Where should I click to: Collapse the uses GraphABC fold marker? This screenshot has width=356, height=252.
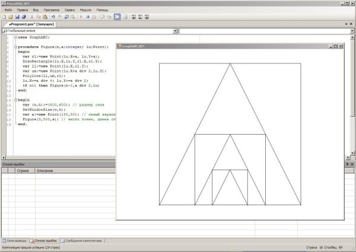(15, 37)
